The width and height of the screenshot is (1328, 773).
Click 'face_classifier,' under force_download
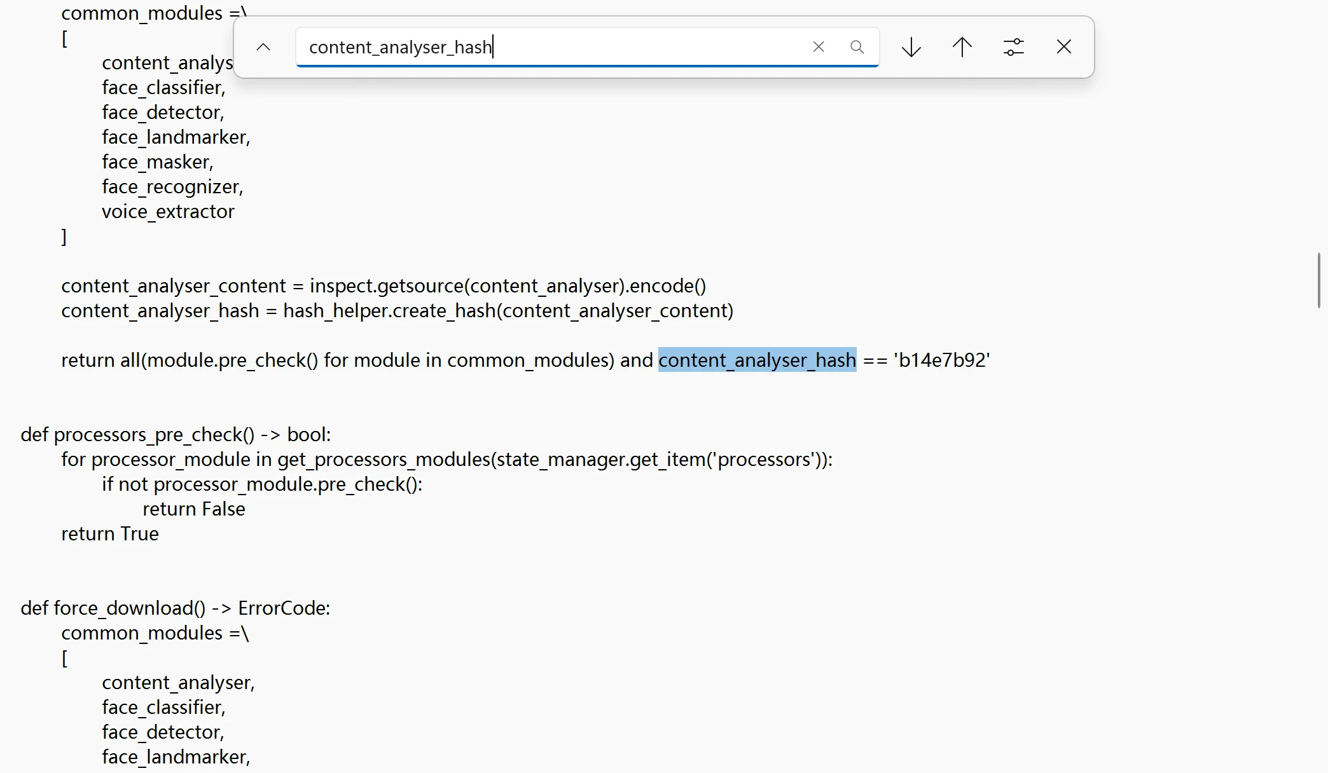tap(163, 708)
